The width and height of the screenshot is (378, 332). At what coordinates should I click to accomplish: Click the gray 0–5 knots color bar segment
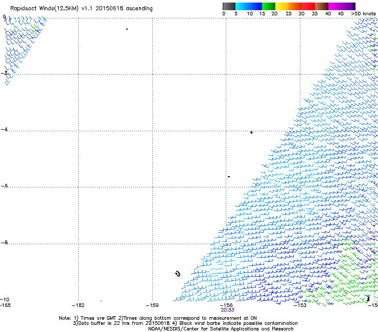coord(229,6)
